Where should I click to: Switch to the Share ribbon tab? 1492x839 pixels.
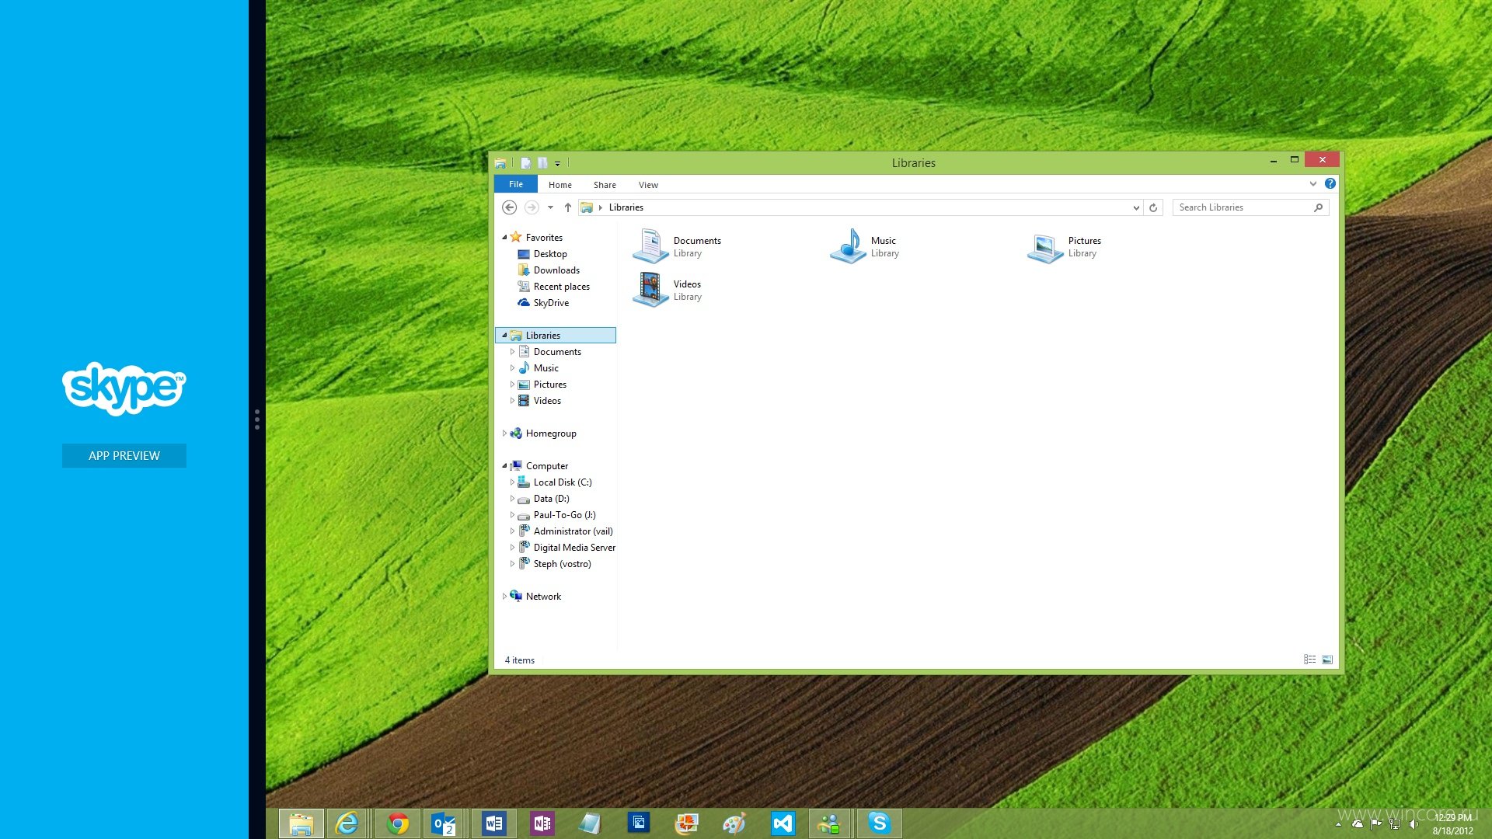tap(605, 185)
